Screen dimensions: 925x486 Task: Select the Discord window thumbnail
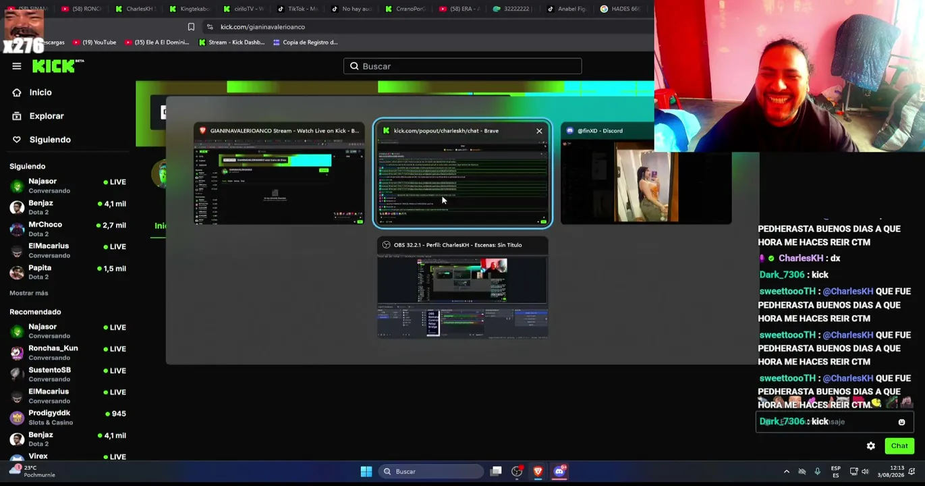point(646,173)
